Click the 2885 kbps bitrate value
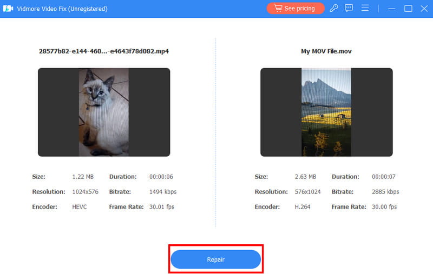433x274 pixels. (x=385, y=192)
